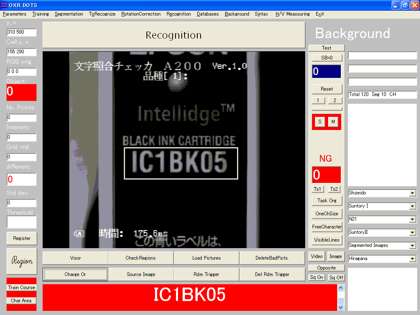Image resolution: width=420 pixels, height=315 pixels.
Task: Expand the N21 dropdown
Action: tap(413, 219)
